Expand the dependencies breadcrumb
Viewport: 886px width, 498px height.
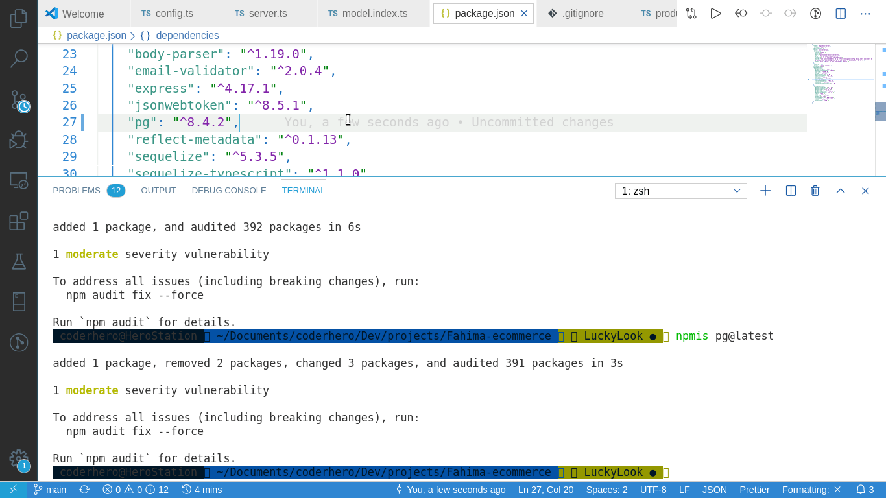point(187,36)
